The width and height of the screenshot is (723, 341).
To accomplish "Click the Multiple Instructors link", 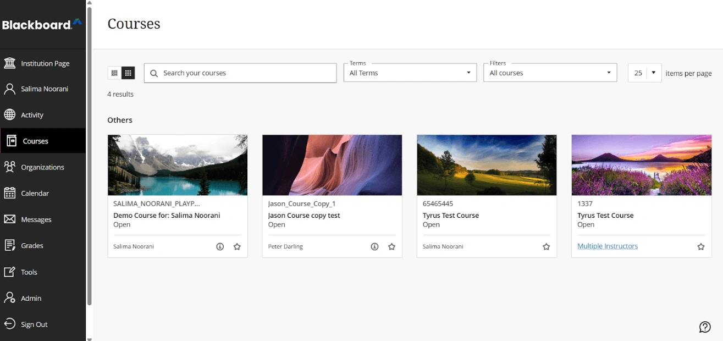I will click(x=608, y=246).
